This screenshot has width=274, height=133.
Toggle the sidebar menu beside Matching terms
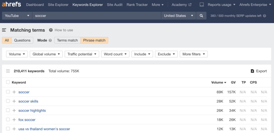coord(4,30)
